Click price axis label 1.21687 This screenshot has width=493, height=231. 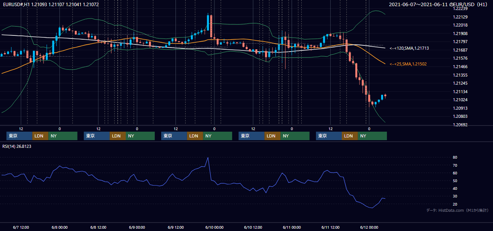coord(460,50)
